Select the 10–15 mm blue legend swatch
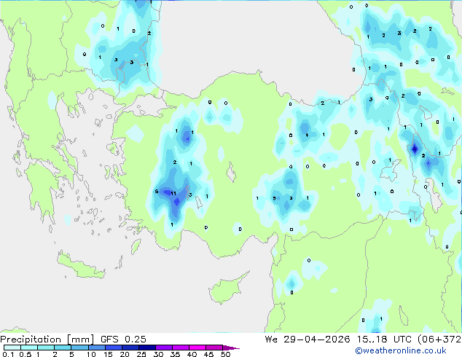 (x=96, y=348)
